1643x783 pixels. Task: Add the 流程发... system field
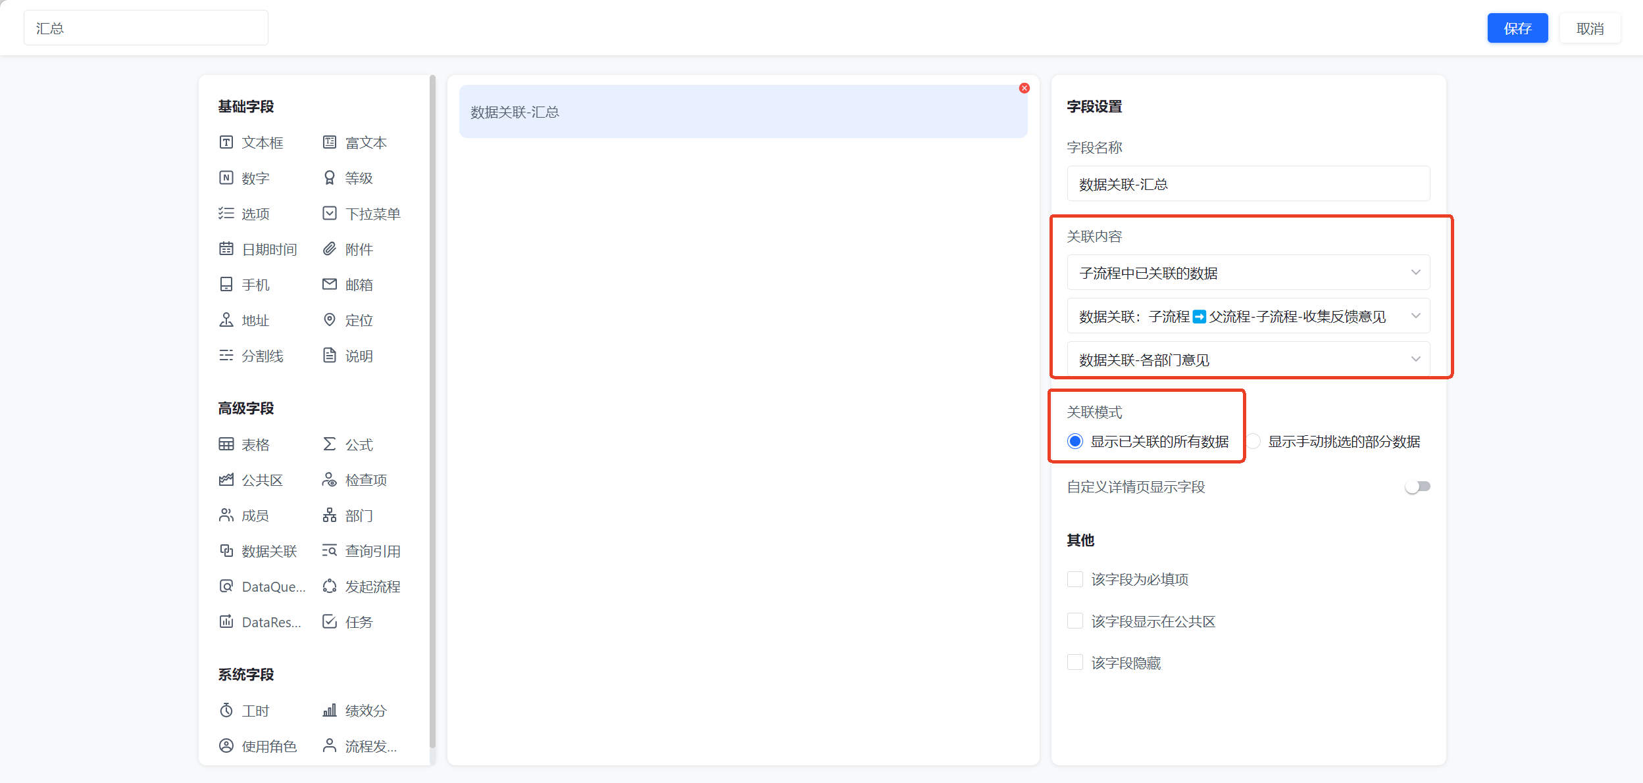pos(360,746)
